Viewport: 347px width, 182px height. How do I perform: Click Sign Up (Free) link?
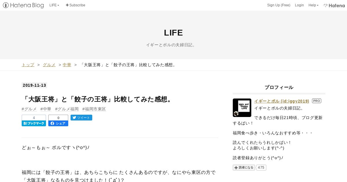pyautogui.click(x=279, y=5)
